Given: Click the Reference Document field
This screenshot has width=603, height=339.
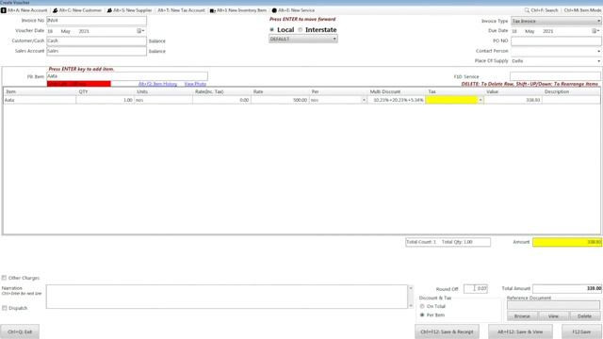Looking at the screenshot, I should click(x=553, y=305).
